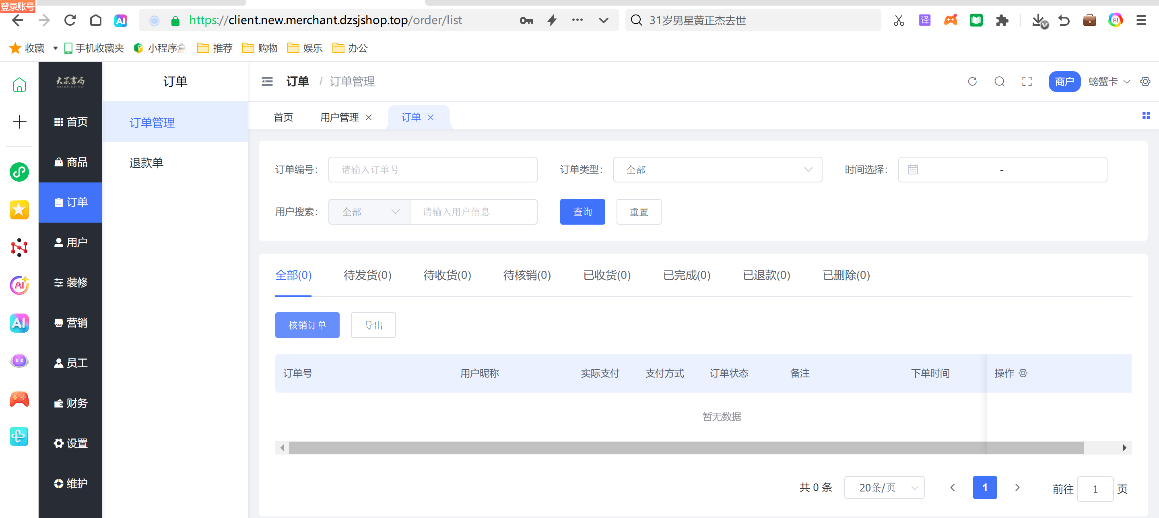Click the browser back arrow
Viewport: 1159px width, 518px height.
coord(18,20)
